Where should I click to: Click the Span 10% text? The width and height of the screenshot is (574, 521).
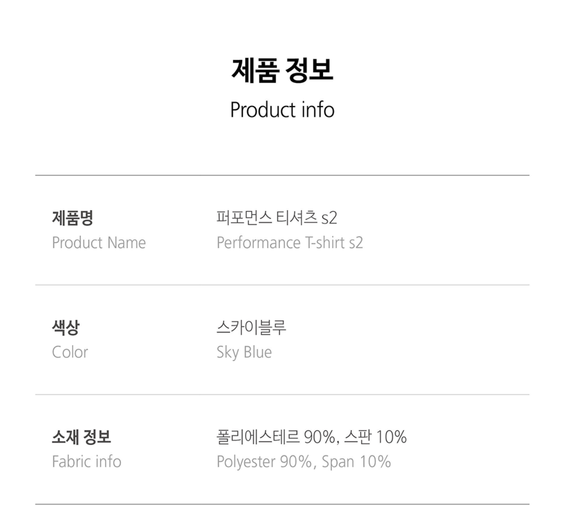click(356, 462)
